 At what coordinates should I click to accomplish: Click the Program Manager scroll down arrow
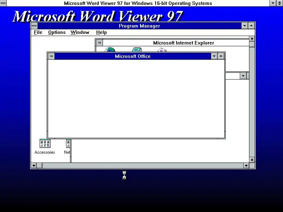click(252, 160)
